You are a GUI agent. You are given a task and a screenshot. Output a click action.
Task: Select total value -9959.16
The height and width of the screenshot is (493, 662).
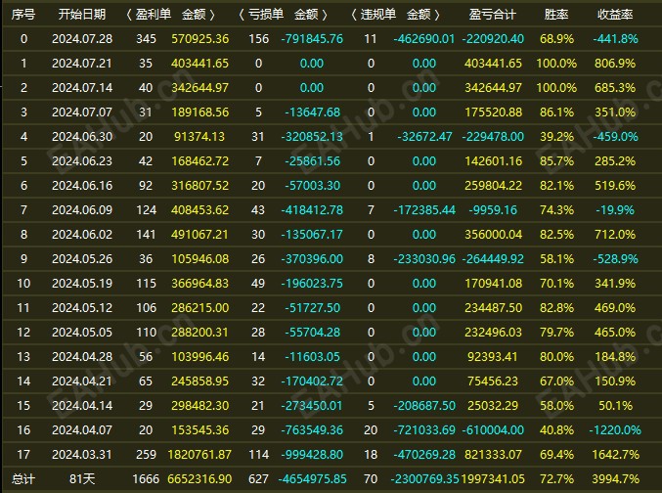click(493, 210)
